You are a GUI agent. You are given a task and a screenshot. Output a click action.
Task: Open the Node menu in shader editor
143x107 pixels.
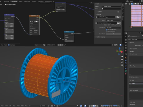click(6, 45)
